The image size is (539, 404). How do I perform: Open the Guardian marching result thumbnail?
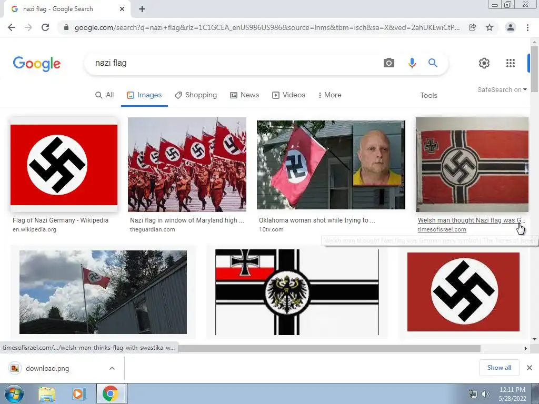(187, 165)
